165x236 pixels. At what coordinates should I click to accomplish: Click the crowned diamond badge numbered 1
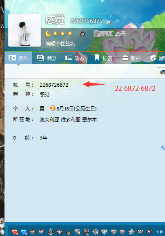[x=96, y=232]
